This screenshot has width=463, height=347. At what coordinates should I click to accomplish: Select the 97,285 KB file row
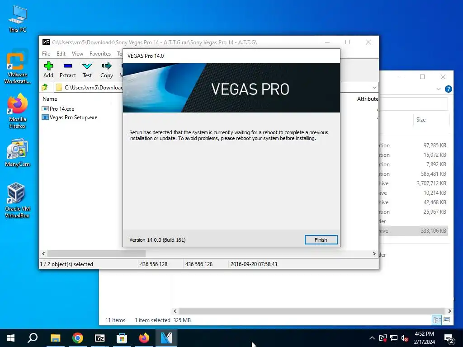tap(413, 145)
